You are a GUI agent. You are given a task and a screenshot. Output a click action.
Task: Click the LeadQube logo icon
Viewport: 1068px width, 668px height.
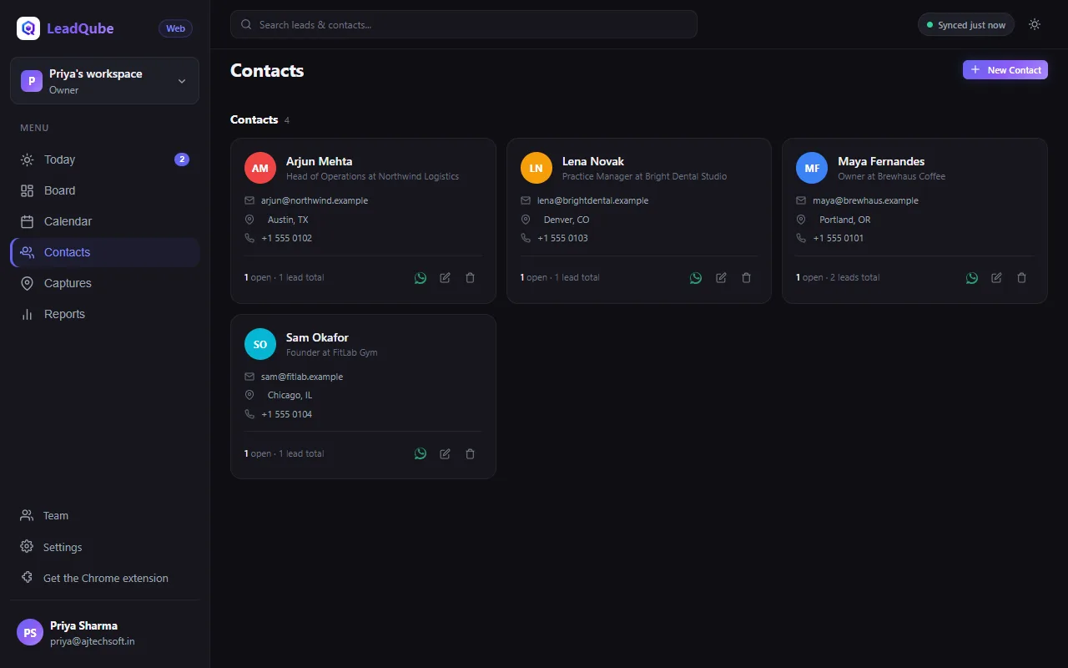point(28,28)
